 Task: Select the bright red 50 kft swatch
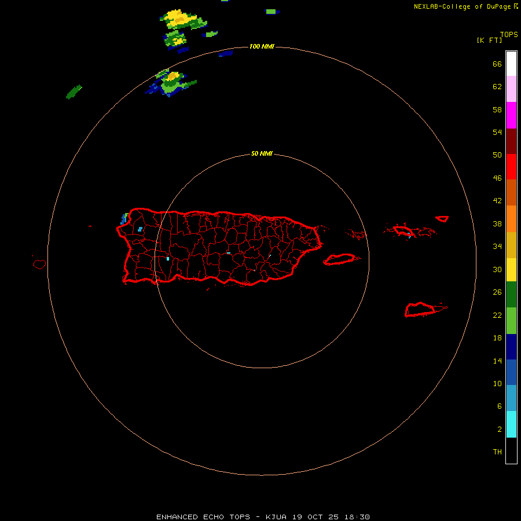point(511,167)
